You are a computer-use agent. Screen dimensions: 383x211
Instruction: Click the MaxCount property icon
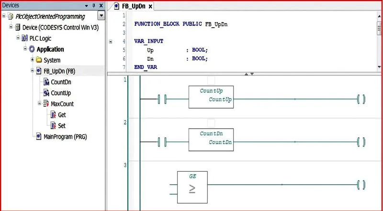46,104
